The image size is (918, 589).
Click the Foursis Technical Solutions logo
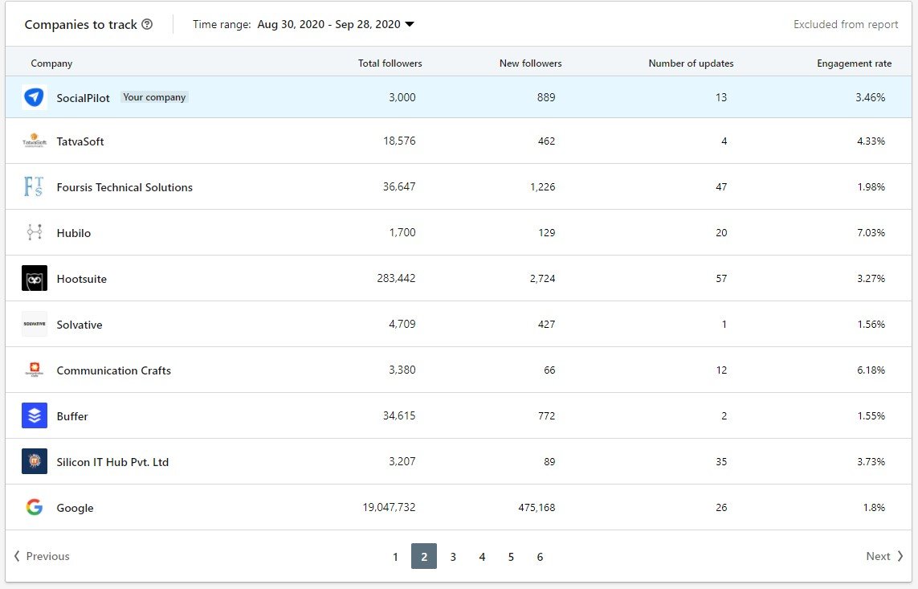point(35,186)
